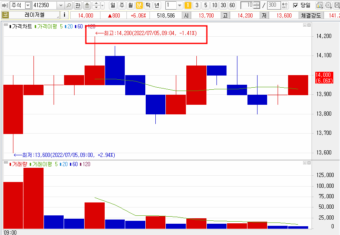
Task: Click the 14,000 (6.06%) price axis tag
Action: (x=324, y=78)
